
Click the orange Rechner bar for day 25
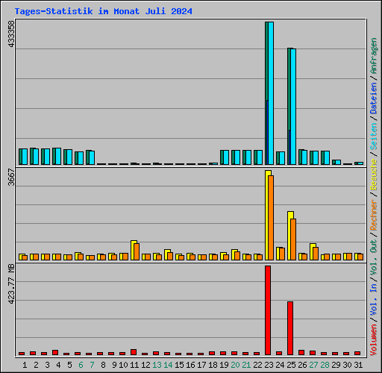click(x=293, y=239)
